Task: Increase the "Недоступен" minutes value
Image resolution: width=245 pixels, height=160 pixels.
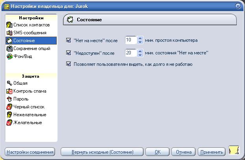Action: coord(139,50)
